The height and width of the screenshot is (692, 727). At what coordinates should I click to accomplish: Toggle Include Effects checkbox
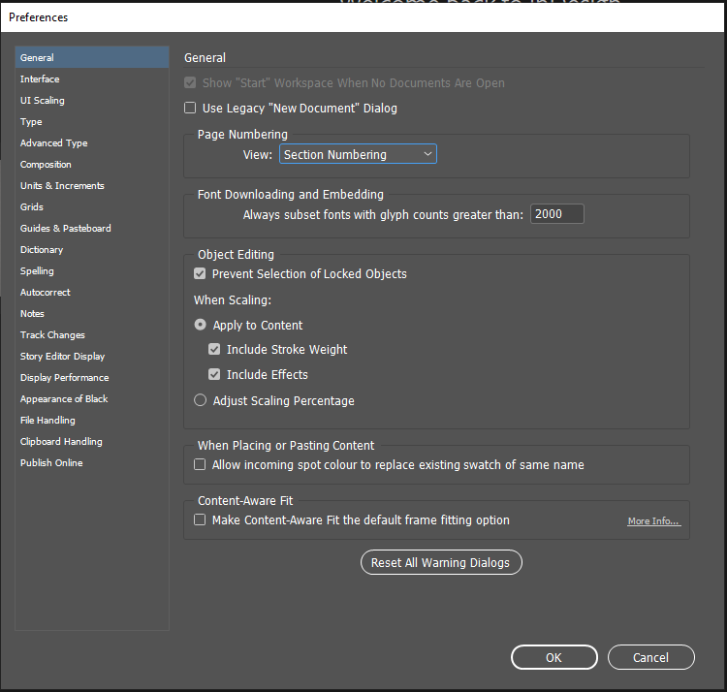click(214, 374)
